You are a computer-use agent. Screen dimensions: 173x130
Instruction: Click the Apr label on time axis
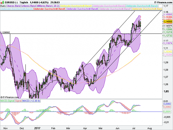85,128
